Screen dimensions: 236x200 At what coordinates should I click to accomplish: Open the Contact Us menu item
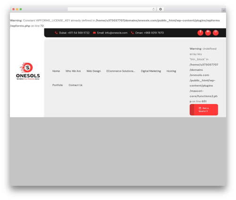click(x=76, y=85)
